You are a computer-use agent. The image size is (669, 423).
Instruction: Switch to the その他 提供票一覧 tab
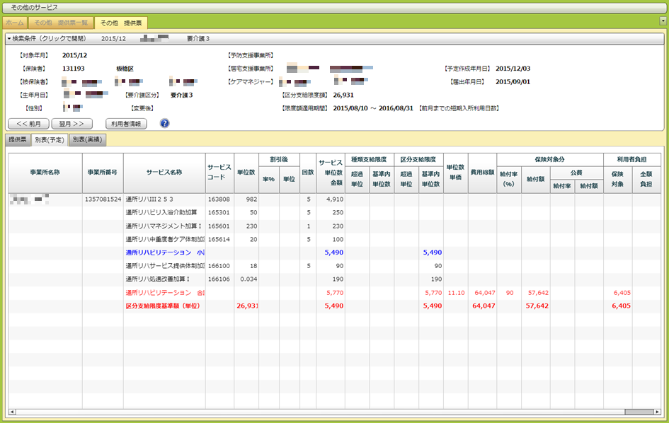point(61,23)
